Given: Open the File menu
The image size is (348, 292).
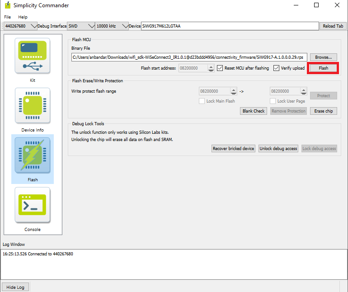Looking at the screenshot, I should click(9, 17).
